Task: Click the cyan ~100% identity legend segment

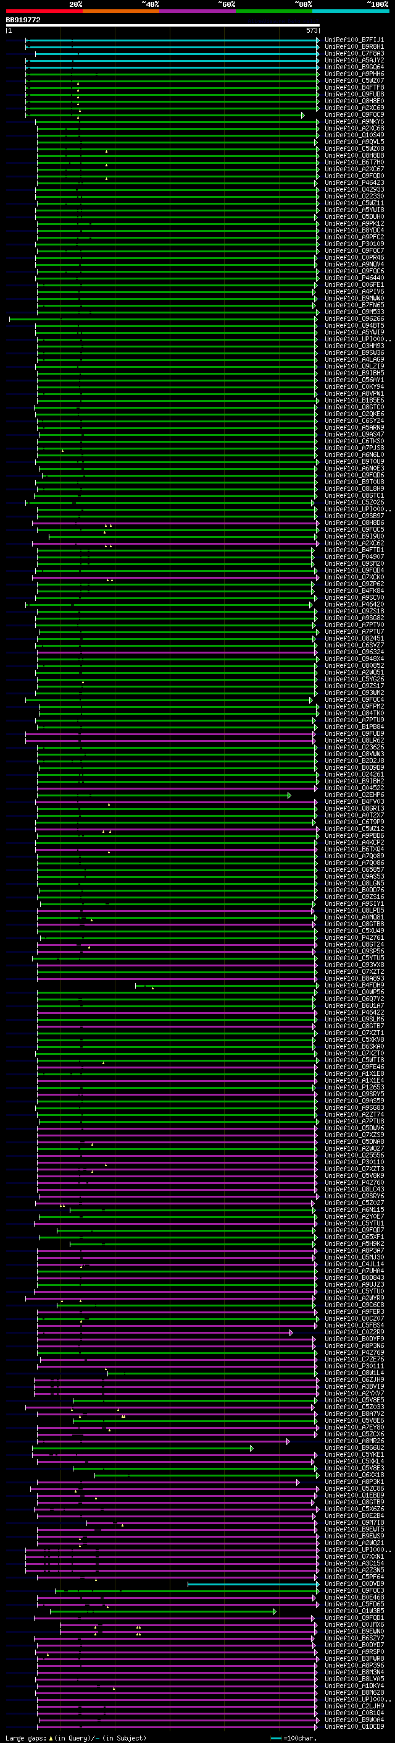Action: 351,12
